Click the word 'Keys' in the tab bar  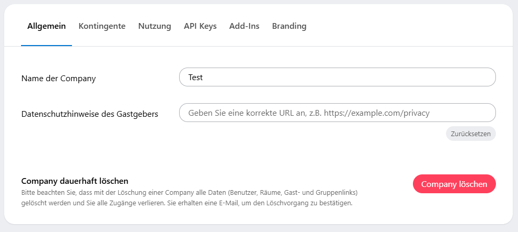[x=208, y=26]
